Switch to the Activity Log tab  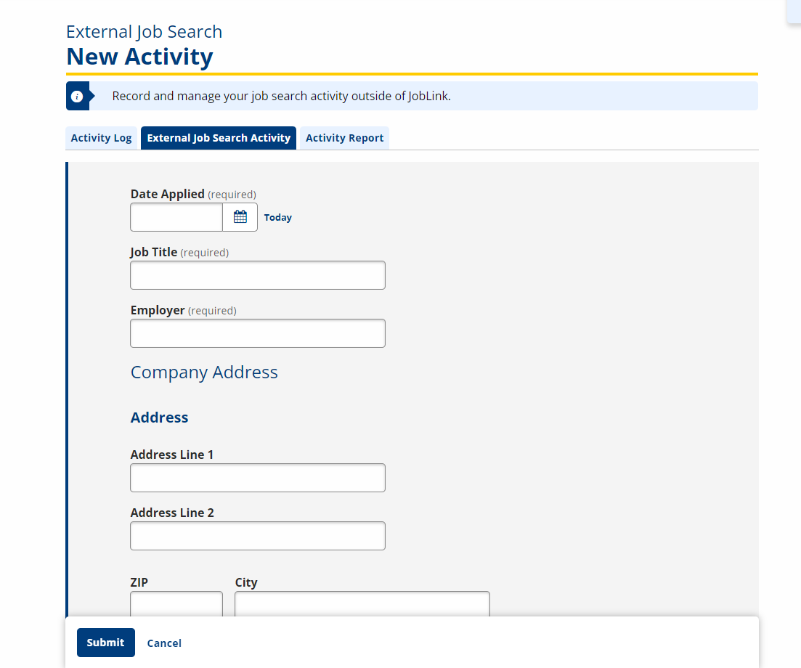pos(101,138)
